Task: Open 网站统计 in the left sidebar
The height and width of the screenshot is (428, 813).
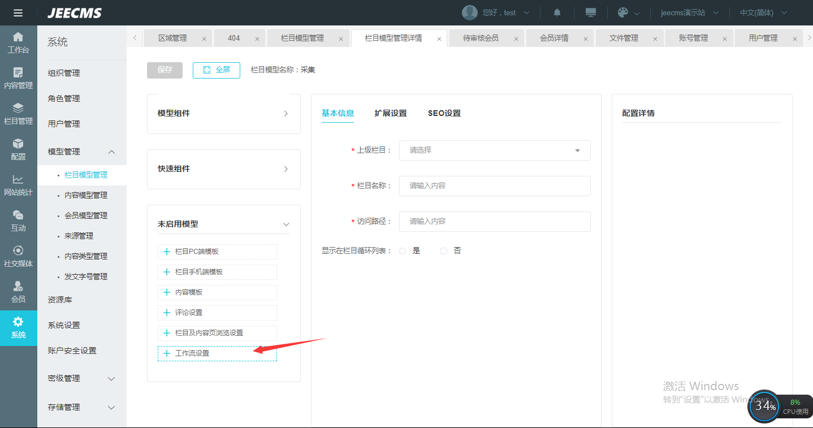Action: click(18, 185)
